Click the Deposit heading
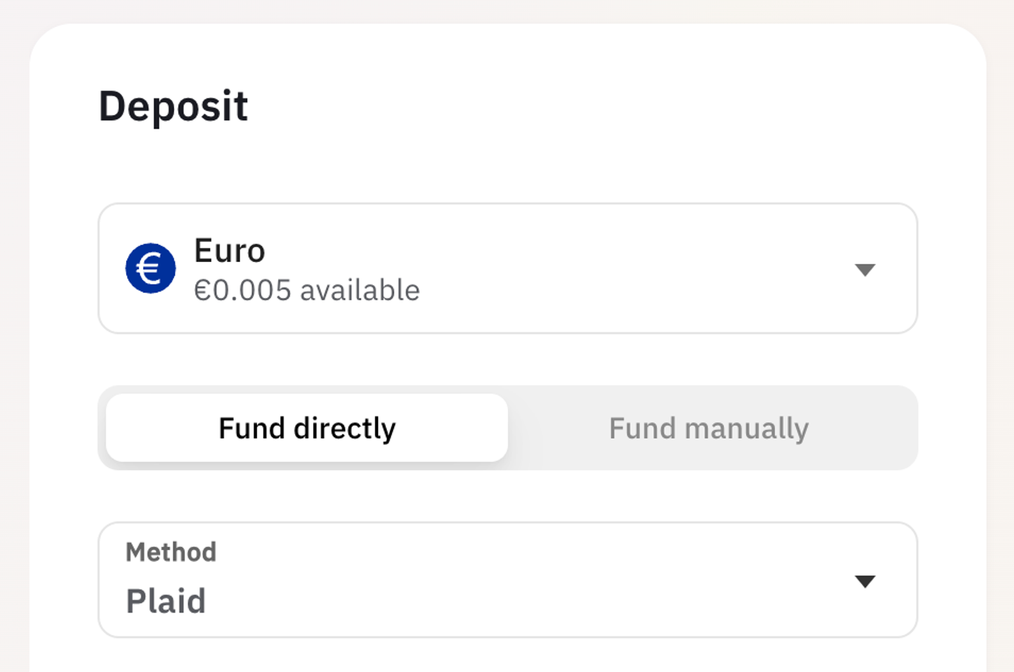 point(173,106)
